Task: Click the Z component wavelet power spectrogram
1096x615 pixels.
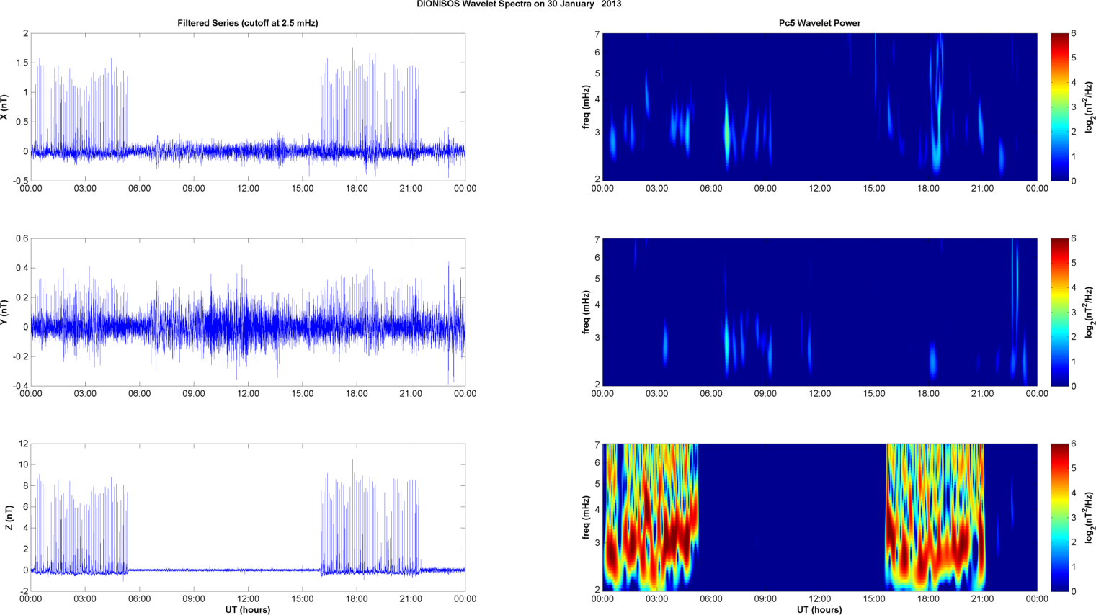Action: click(820, 518)
